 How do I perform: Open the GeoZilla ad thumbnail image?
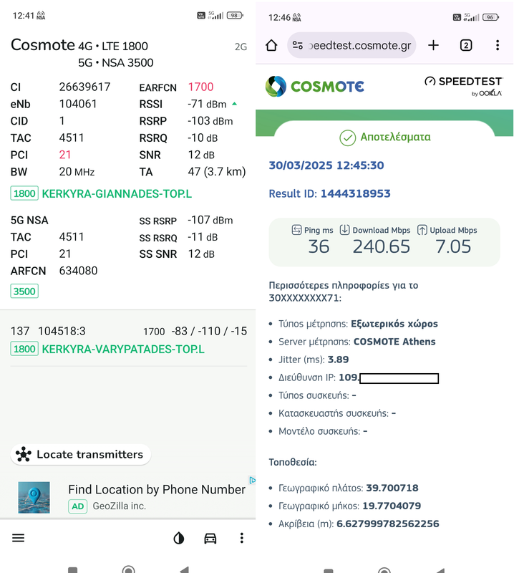click(34, 497)
